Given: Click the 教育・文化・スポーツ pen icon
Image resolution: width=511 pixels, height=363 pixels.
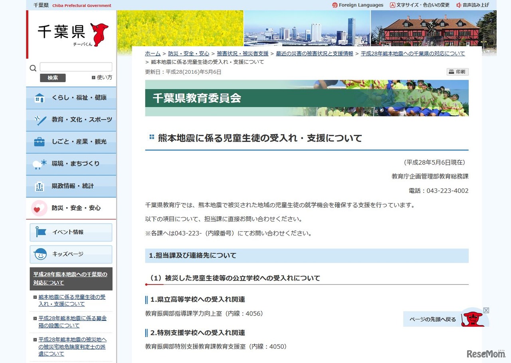Looking at the screenshot, I should click(x=40, y=120).
